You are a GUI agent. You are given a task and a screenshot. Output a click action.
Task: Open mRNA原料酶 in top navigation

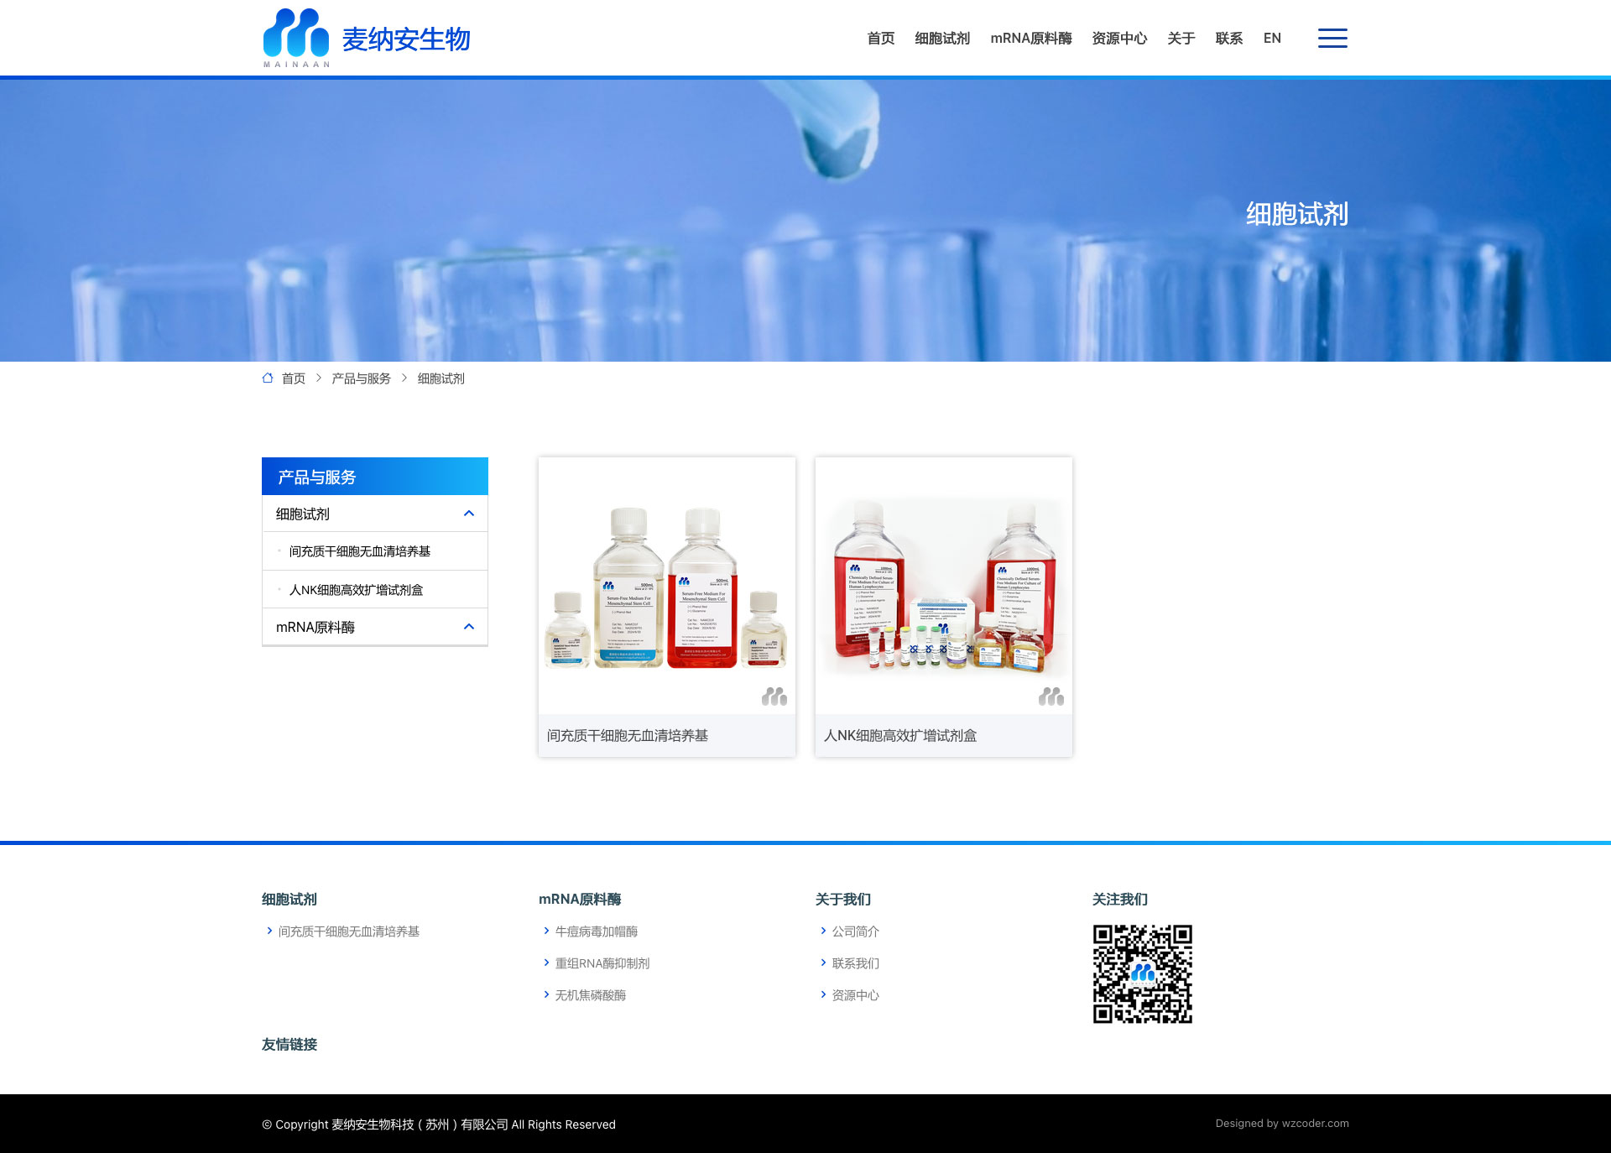pyautogui.click(x=1030, y=38)
